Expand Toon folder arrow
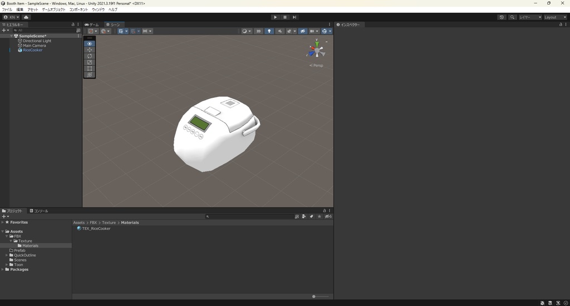This screenshot has width=570, height=306. click(x=7, y=265)
